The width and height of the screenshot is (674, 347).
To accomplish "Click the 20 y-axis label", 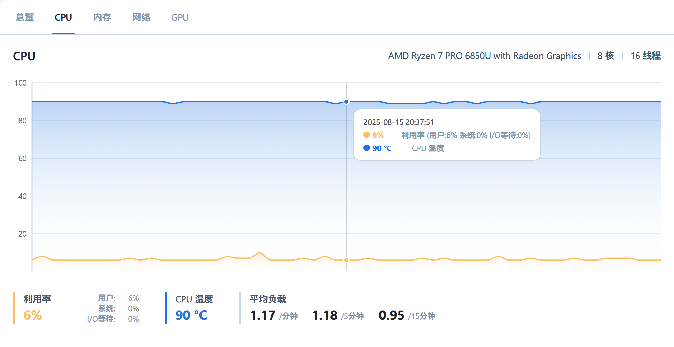I will 22,234.
